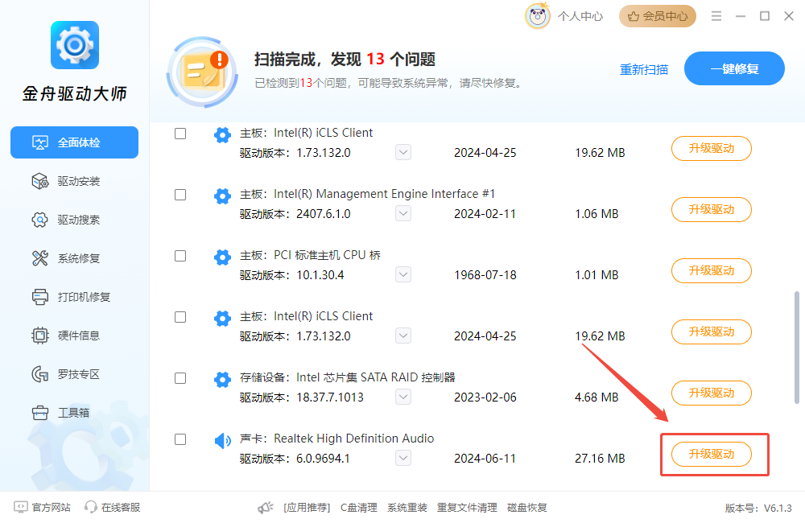Click 升级驱动 for Realtek High Definition Audio

(x=712, y=455)
